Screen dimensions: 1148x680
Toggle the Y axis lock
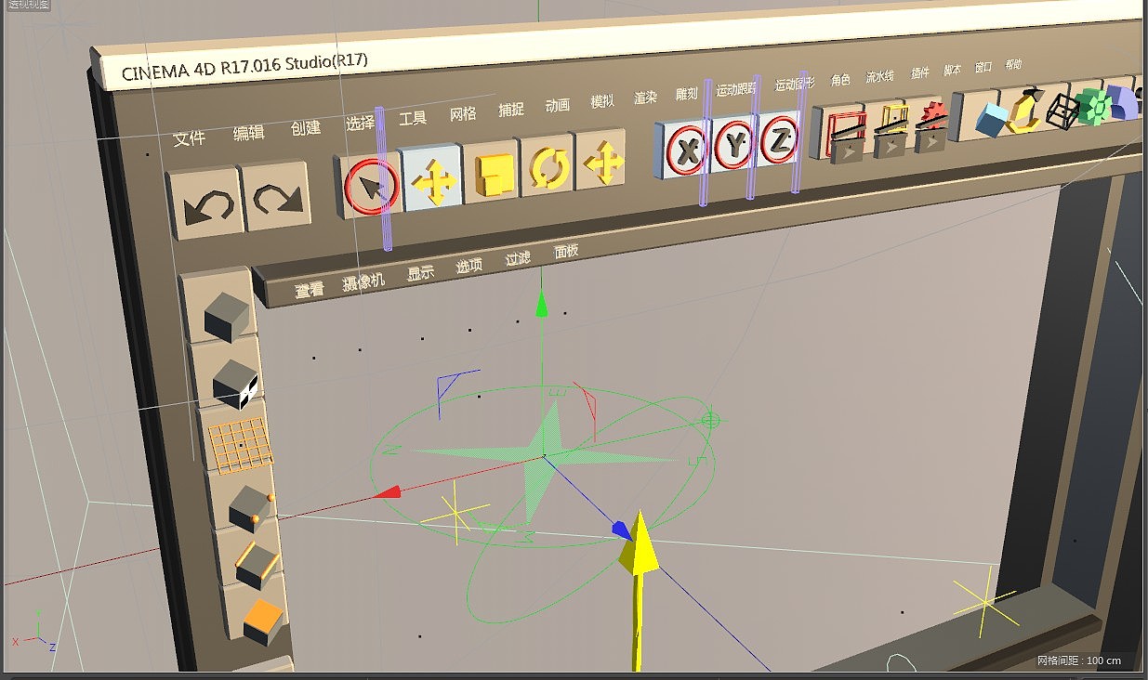734,146
